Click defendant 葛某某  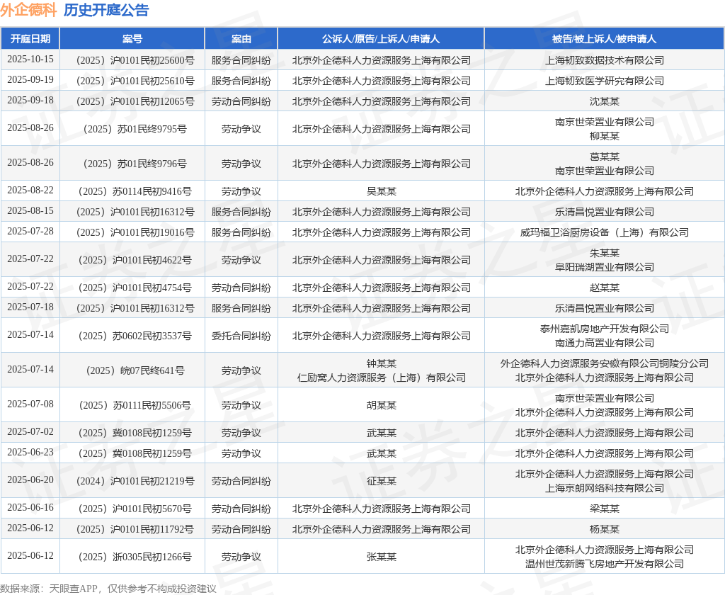coord(605,157)
